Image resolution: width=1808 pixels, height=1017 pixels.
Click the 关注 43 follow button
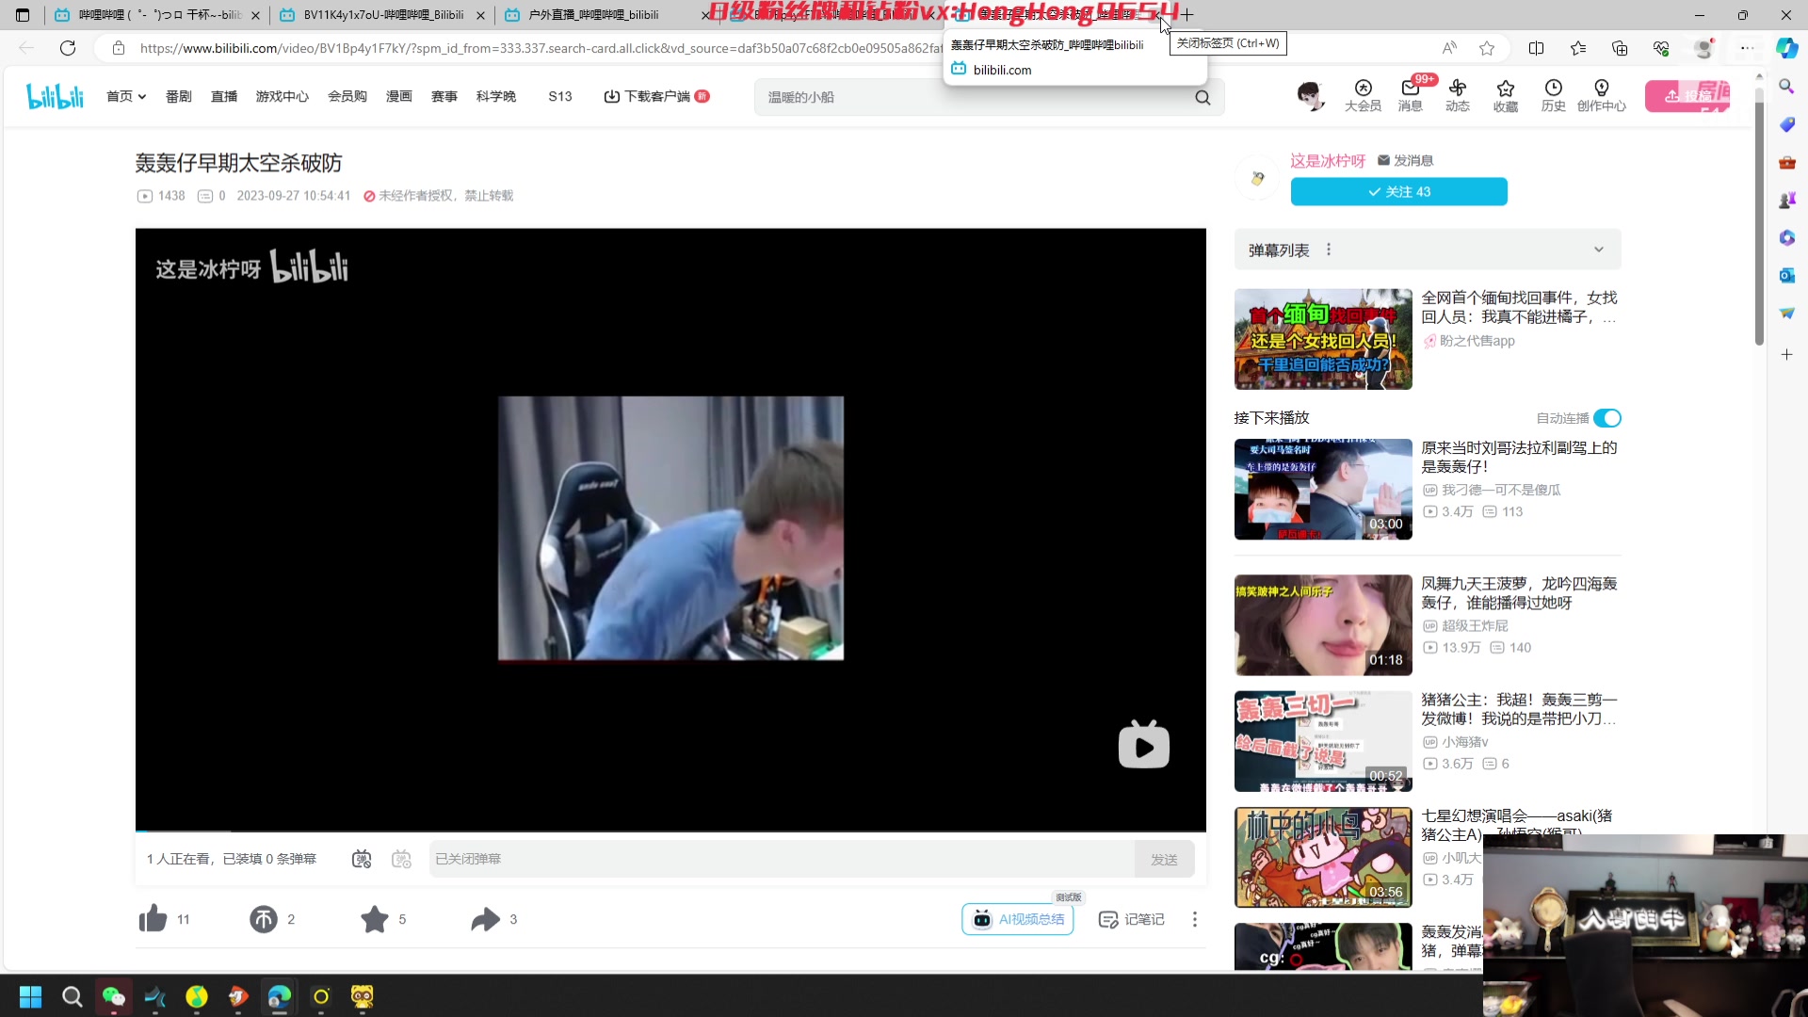pyautogui.click(x=1398, y=191)
